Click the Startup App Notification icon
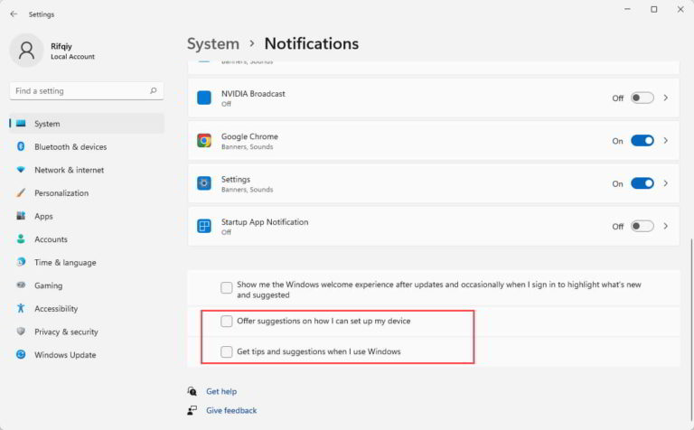Image resolution: width=694 pixels, height=430 pixels. [204, 226]
